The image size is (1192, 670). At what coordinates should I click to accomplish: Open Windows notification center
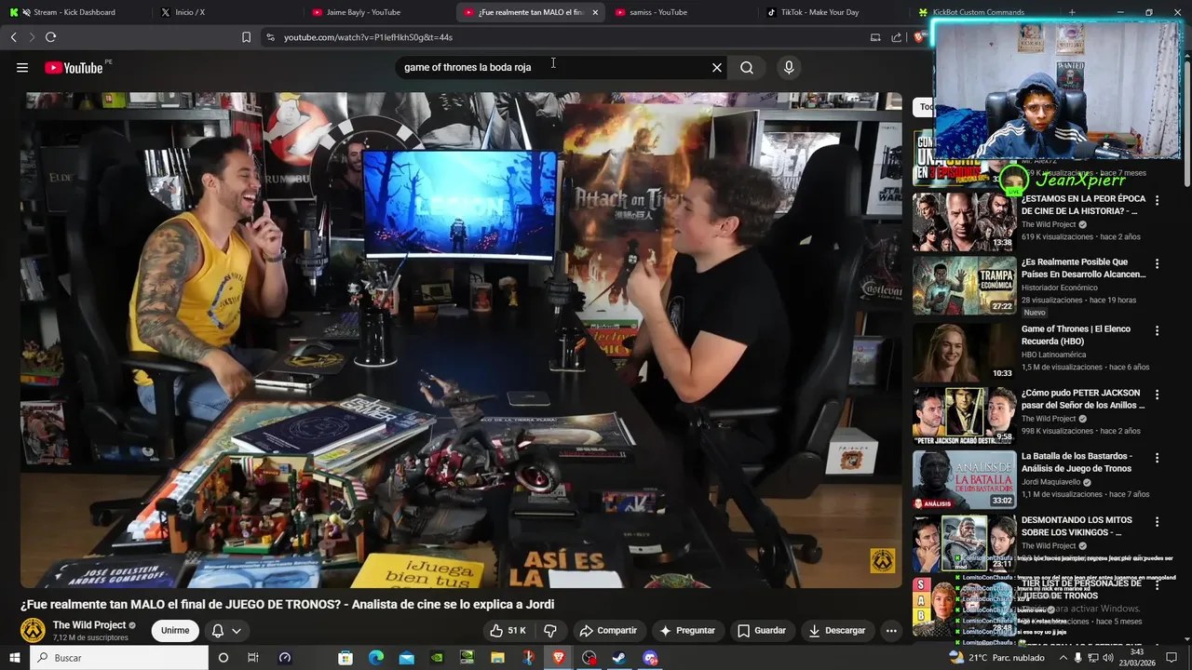1172,658
